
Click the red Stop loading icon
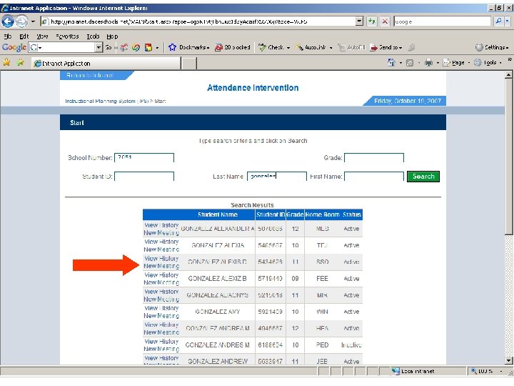click(x=385, y=21)
